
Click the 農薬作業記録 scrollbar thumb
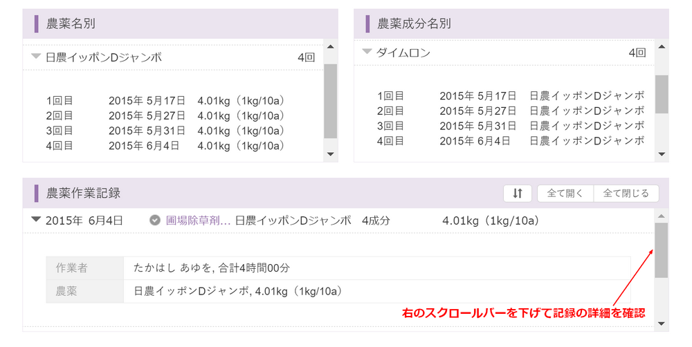[662, 250]
